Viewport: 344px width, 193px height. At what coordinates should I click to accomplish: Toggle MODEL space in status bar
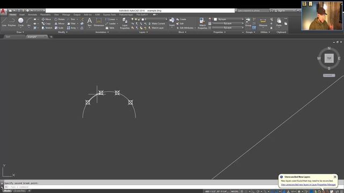[x=235, y=191]
